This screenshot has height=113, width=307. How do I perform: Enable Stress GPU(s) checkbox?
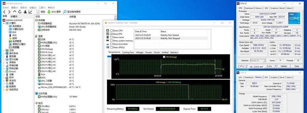coord(111,47)
